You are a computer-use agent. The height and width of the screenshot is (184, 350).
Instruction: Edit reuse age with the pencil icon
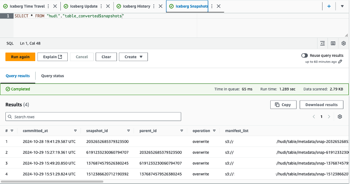pos(340,62)
